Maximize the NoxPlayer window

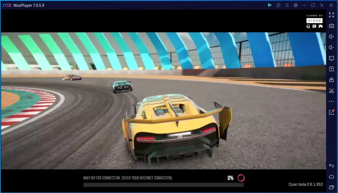(313, 5)
